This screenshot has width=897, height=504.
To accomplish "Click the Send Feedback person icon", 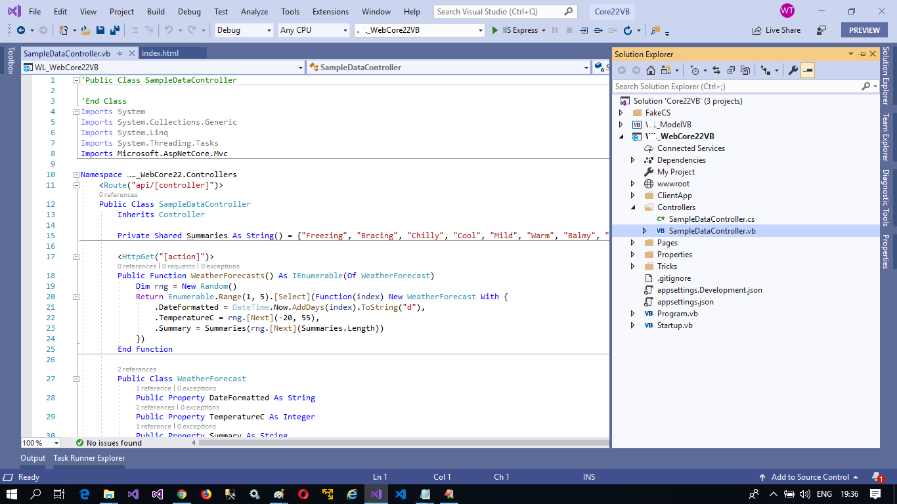I will [821, 30].
